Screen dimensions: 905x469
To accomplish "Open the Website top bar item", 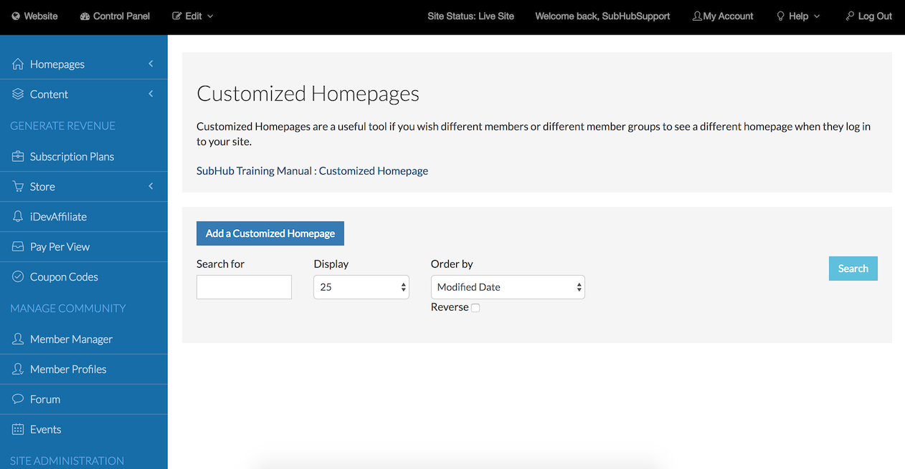I will (34, 16).
